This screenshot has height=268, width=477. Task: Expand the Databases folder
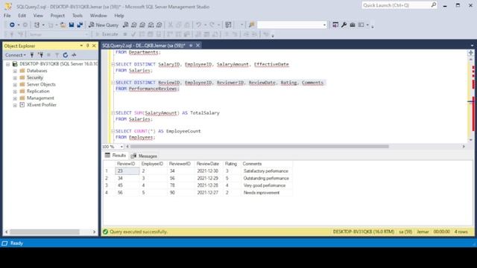[x=15, y=71]
